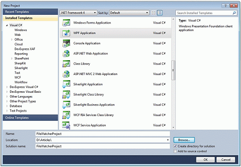Screen dimensions: 241x167
Task: Select the WCF Service Application icon
Action: coord(66,125)
